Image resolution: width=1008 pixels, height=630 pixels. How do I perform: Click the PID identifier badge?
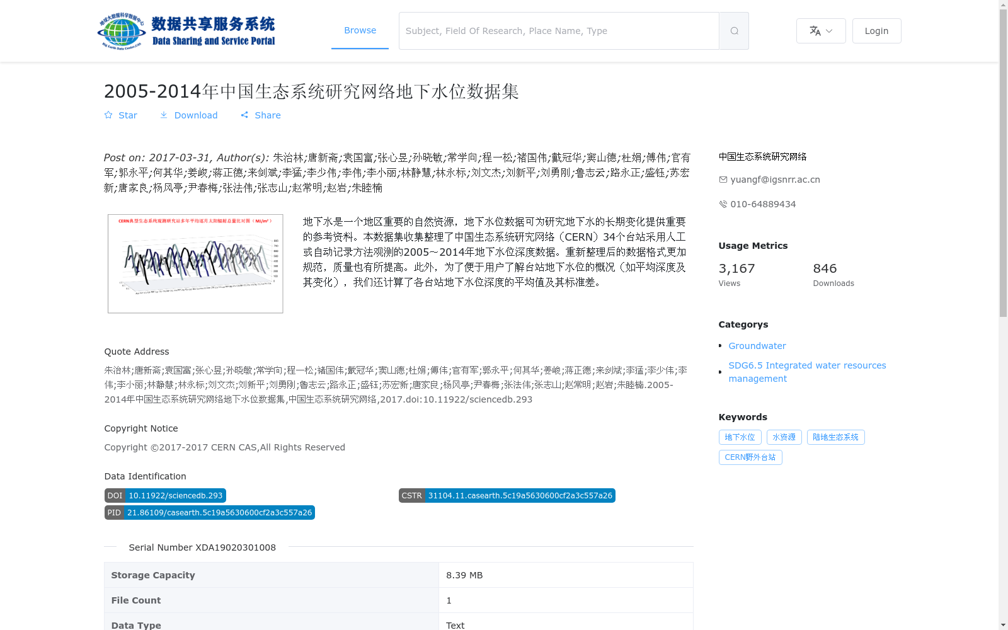[x=209, y=513]
